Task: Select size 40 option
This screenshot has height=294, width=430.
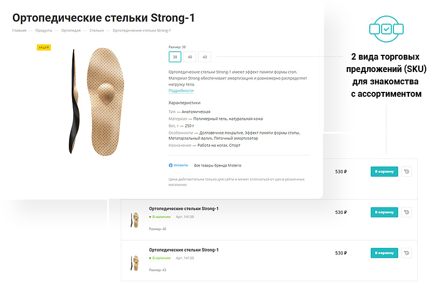Action: (x=190, y=56)
